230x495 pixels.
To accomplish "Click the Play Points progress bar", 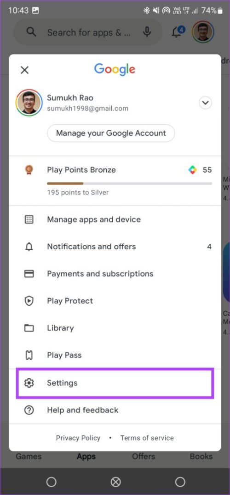I will coord(129,183).
